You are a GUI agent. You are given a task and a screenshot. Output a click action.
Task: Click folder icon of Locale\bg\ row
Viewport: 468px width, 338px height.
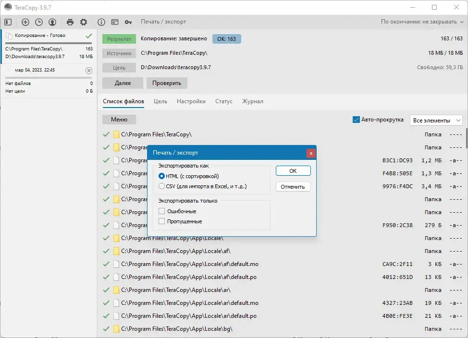point(116,329)
